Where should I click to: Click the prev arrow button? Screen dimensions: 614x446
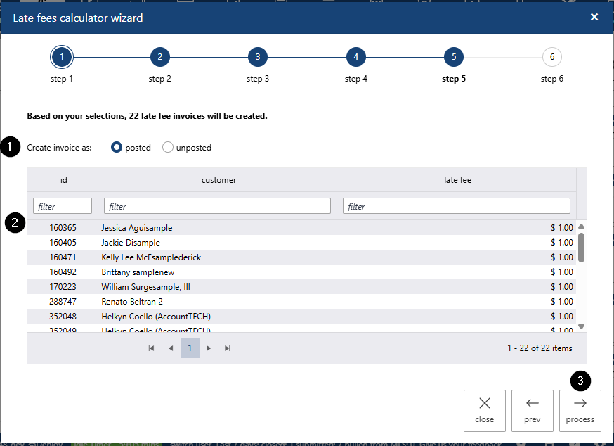click(x=532, y=410)
